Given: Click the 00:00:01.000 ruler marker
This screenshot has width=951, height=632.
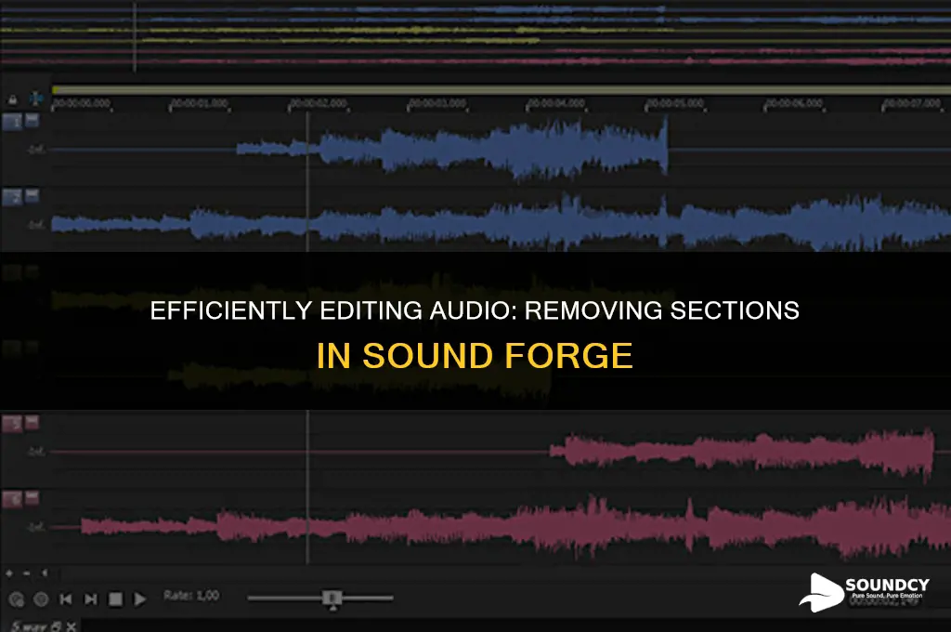Looking at the screenshot, I should click(x=199, y=104).
